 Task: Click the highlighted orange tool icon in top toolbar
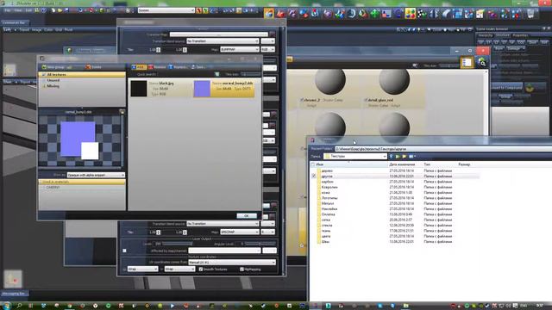(x=269, y=14)
